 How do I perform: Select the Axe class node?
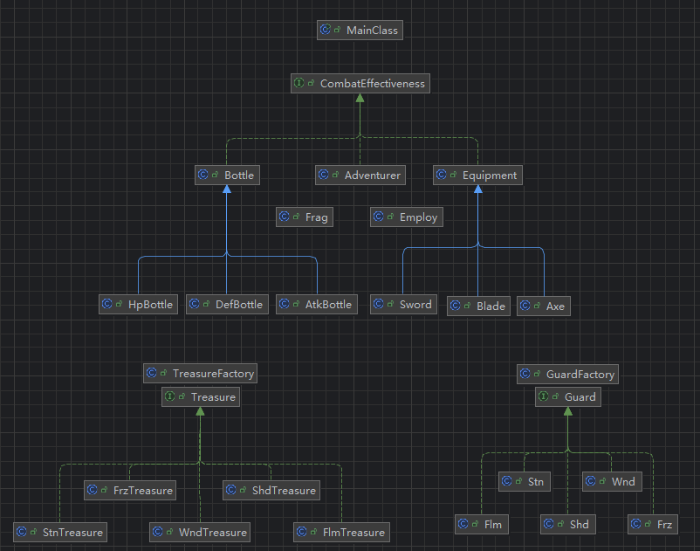coord(543,306)
